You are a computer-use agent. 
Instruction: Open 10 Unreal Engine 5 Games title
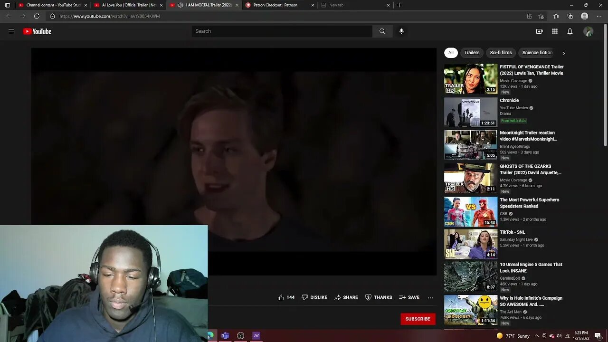[x=531, y=267]
